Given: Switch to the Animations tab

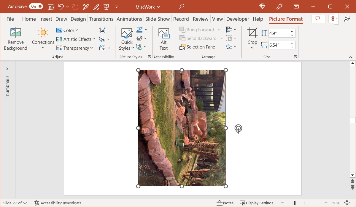Looking at the screenshot, I should pyautogui.click(x=129, y=19).
